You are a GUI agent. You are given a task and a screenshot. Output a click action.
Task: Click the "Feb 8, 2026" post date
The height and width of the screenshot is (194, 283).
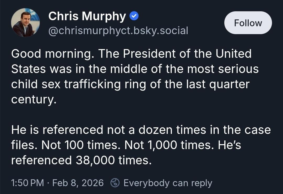[78, 183]
